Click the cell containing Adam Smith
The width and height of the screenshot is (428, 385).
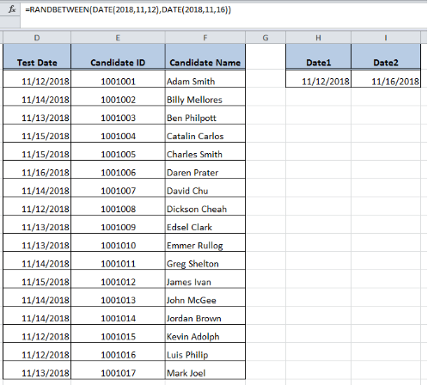(205, 79)
